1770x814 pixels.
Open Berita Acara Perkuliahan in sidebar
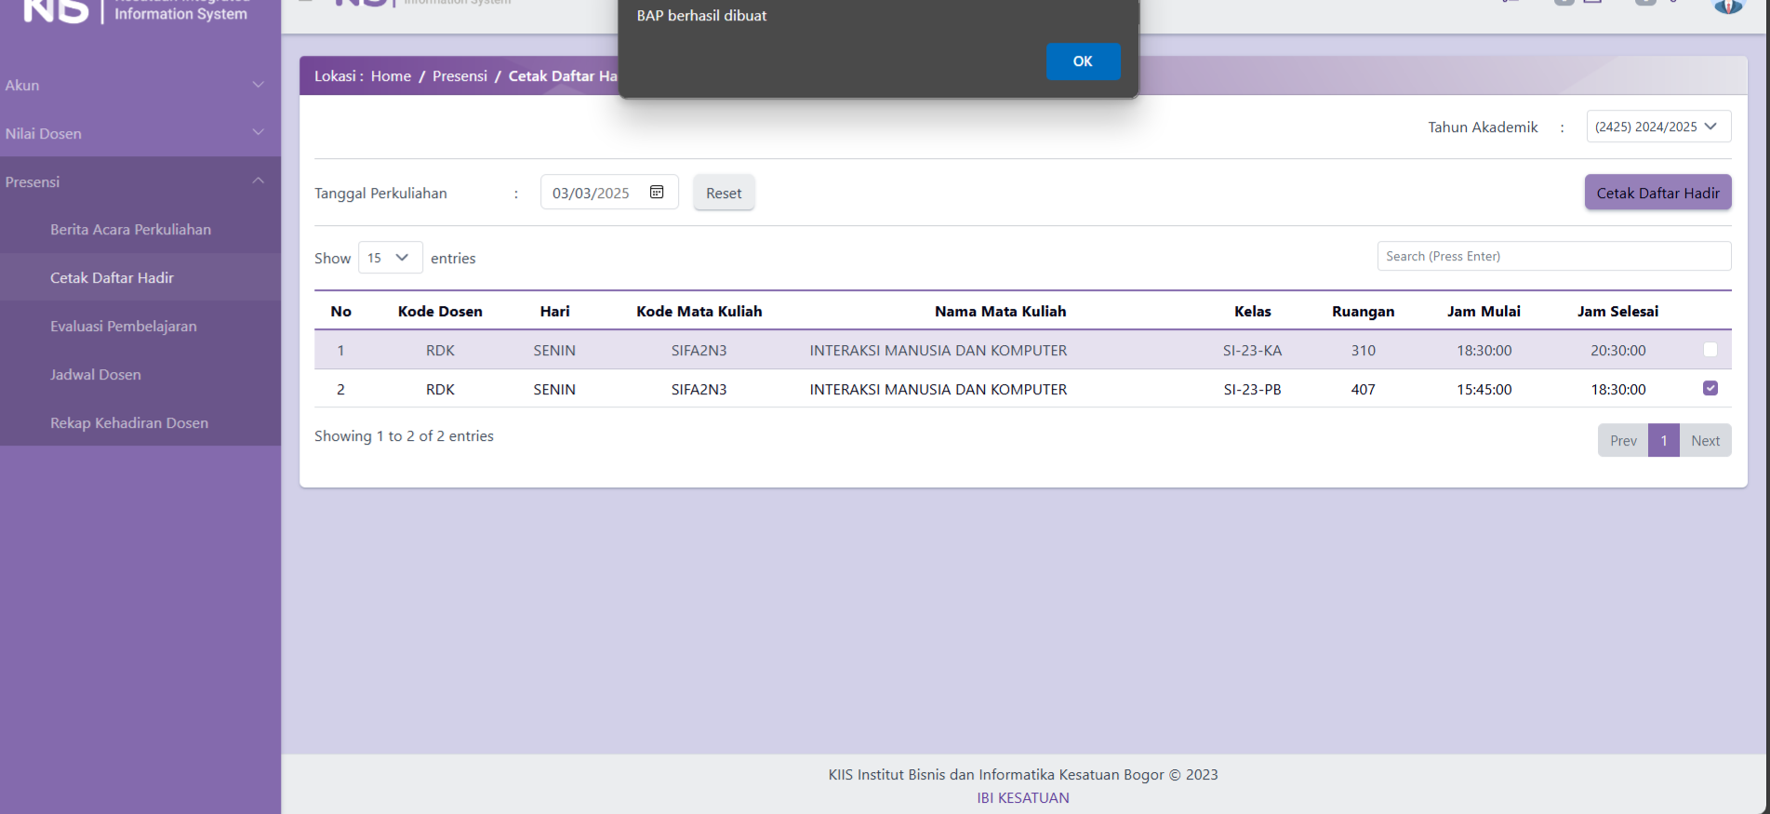click(130, 230)
